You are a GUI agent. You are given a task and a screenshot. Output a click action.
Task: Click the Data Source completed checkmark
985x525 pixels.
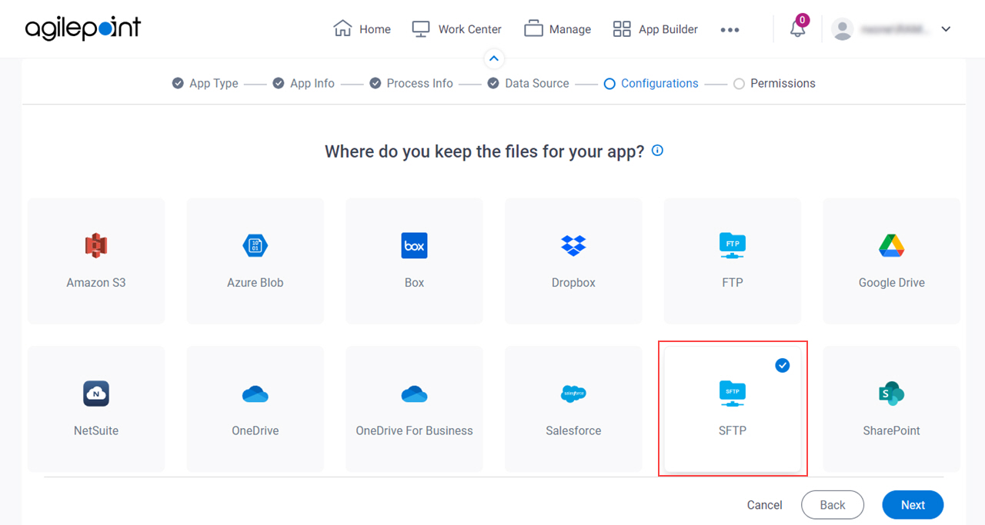click(x=493, y=83)
